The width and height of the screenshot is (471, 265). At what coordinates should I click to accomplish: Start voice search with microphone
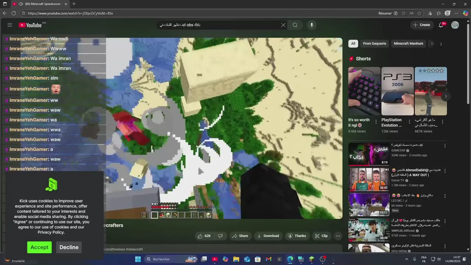312,25
